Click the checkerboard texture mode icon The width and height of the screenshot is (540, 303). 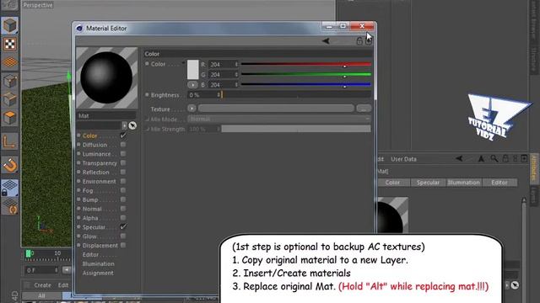pyautogui.click(x=9, y=44)
